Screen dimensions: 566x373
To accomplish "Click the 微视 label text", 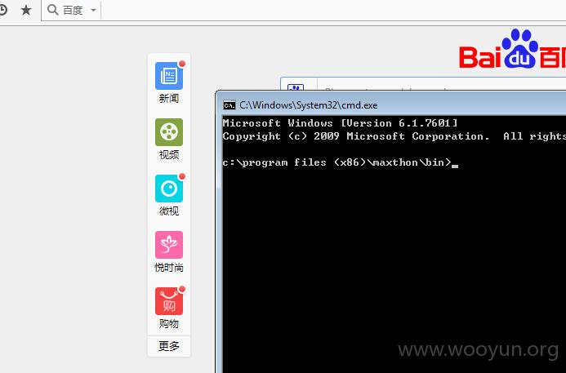I will [x=169, y=211].
